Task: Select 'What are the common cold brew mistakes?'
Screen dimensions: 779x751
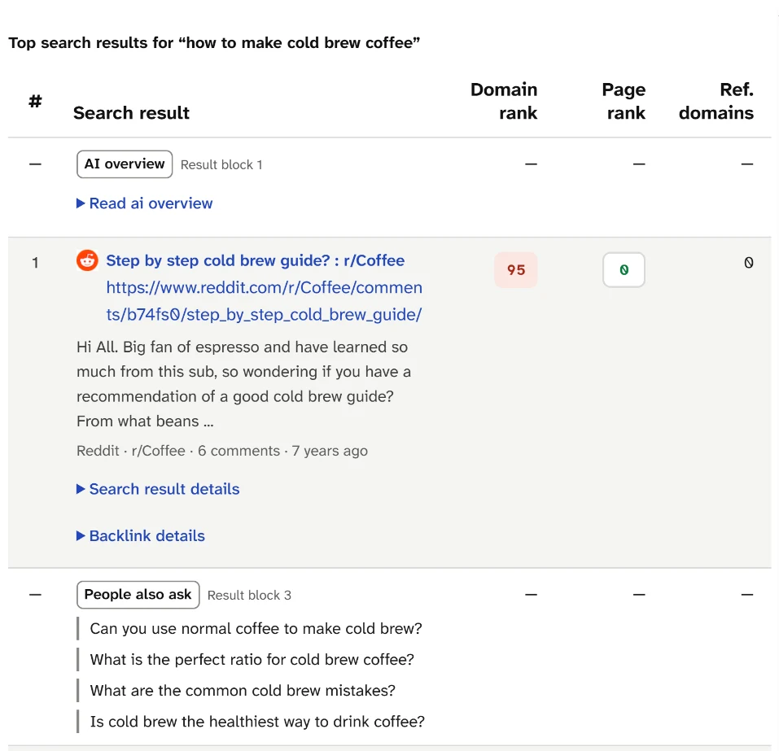Action: [243, 691]
